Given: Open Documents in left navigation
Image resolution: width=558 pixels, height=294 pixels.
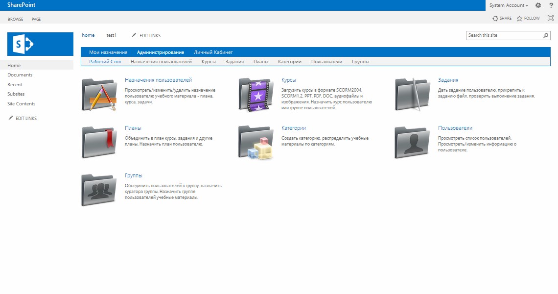Looking at the screenshot, I should pyautogui.click(x=20, y=75).
